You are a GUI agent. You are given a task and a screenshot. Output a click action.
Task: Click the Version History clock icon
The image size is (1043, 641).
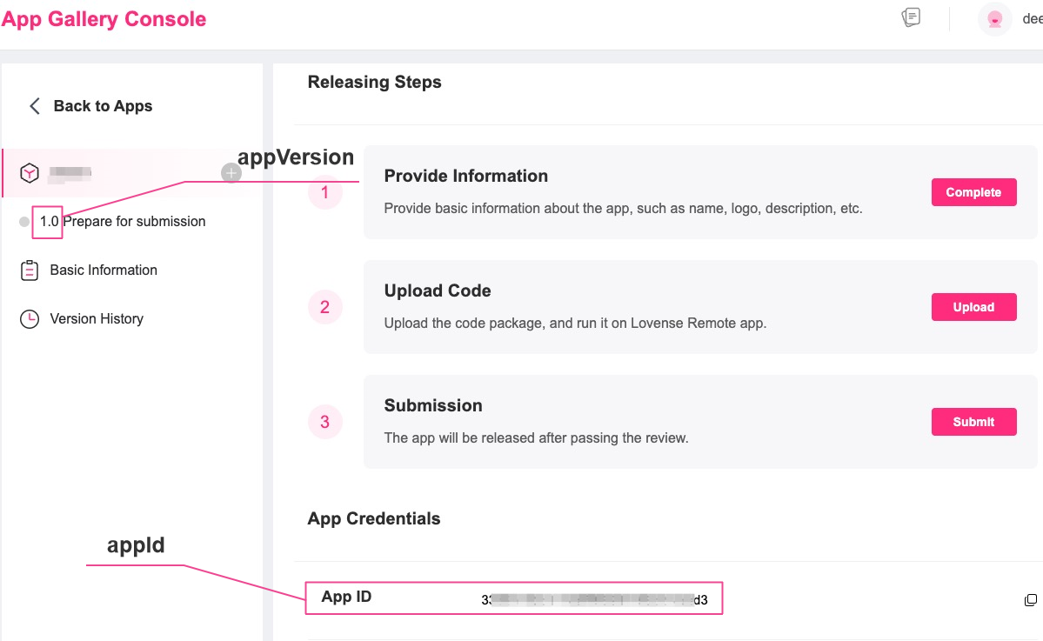coord(30,319)
